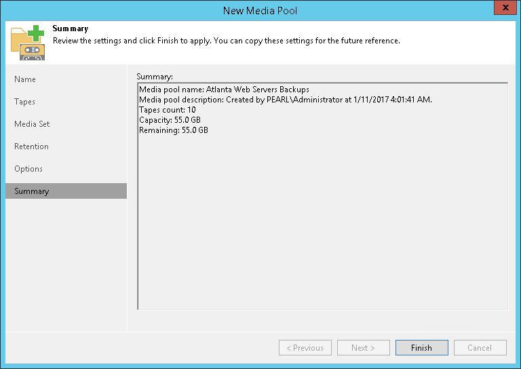Click the New Media Pool window title

(260, 11)
